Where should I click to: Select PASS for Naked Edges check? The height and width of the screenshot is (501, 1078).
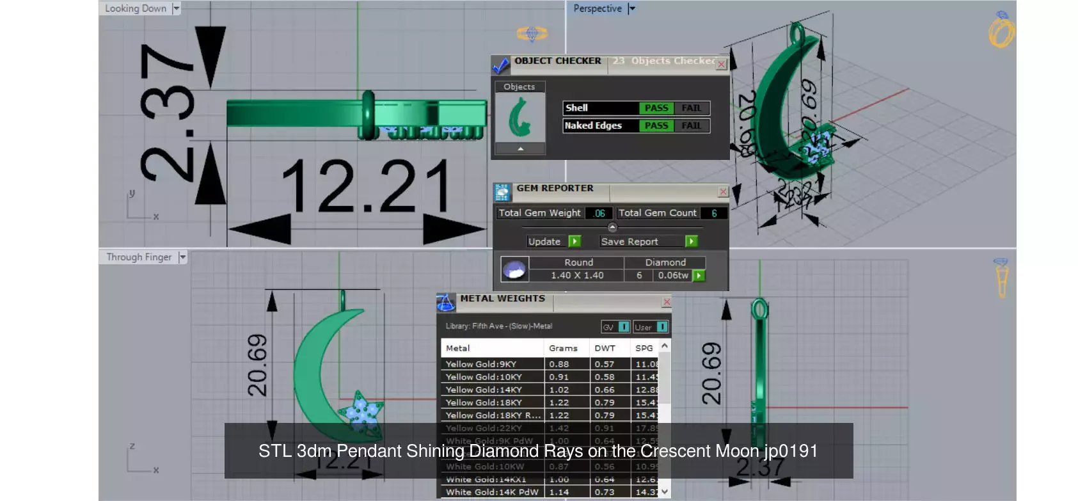click(x=656, y=126)
